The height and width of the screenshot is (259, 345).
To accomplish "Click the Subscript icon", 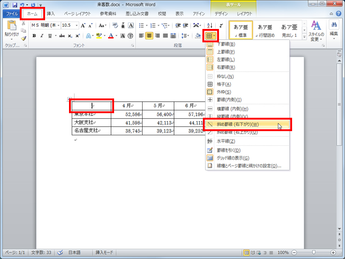I will (70, 35).
